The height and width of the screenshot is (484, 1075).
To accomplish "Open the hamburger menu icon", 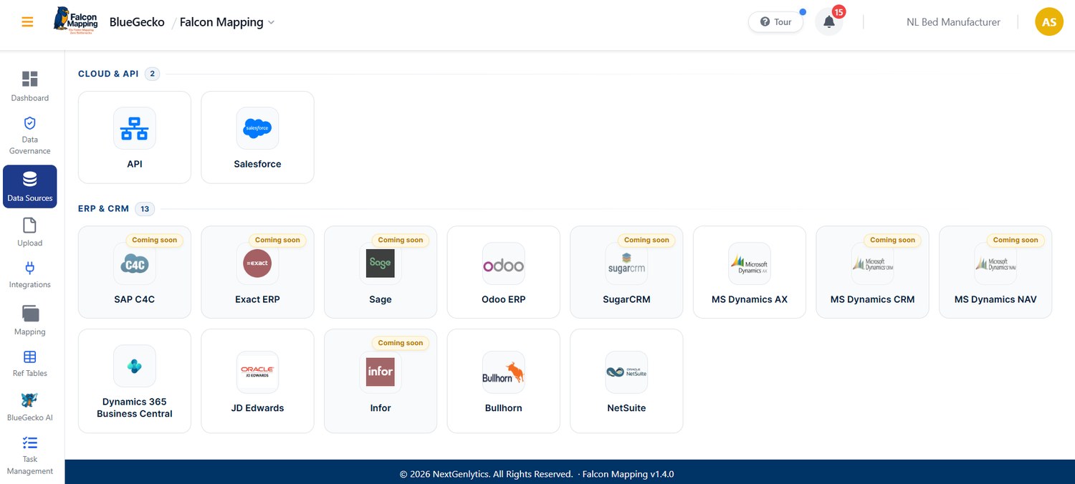I will point(27,22).
